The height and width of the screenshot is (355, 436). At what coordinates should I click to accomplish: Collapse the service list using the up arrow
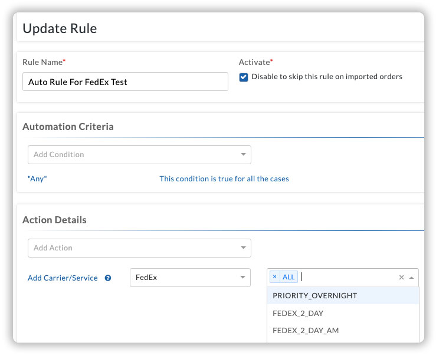[412, 278]
